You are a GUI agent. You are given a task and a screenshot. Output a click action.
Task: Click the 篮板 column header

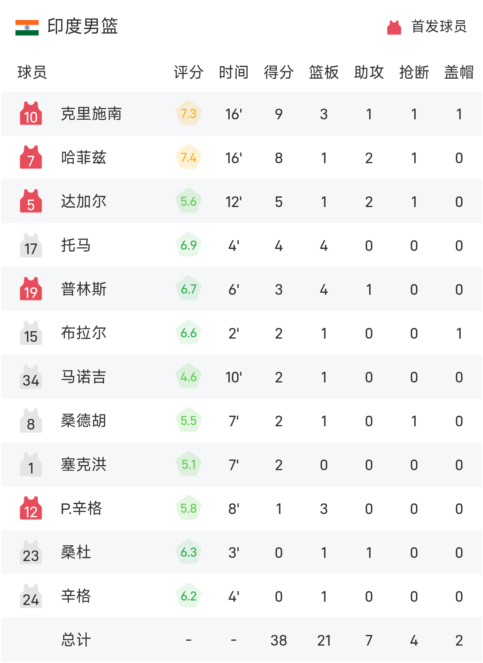click(x=324, y=72)
